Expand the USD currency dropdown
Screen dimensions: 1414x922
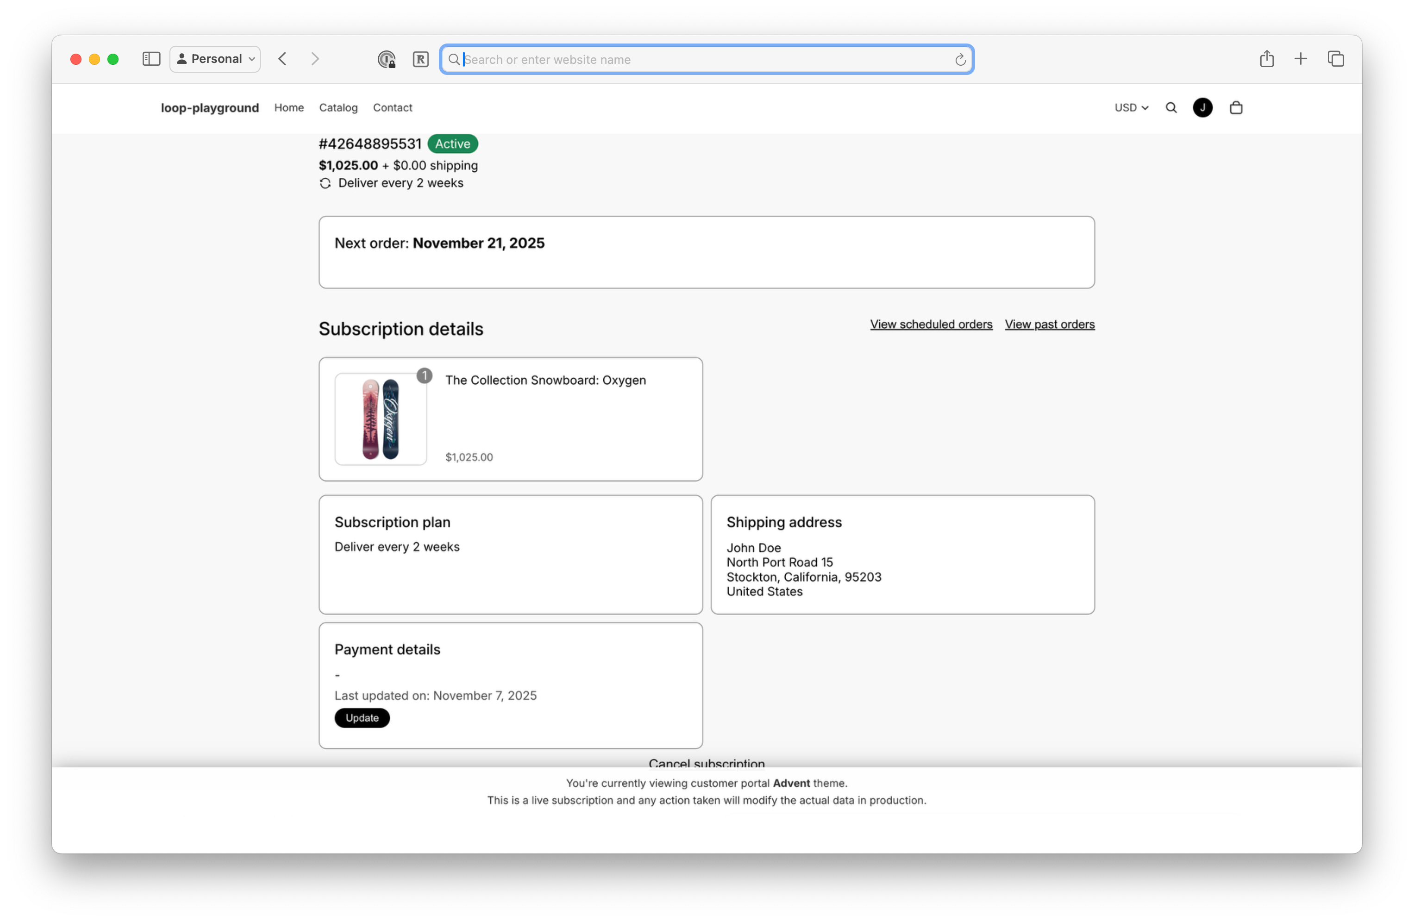pos(1131,107)
